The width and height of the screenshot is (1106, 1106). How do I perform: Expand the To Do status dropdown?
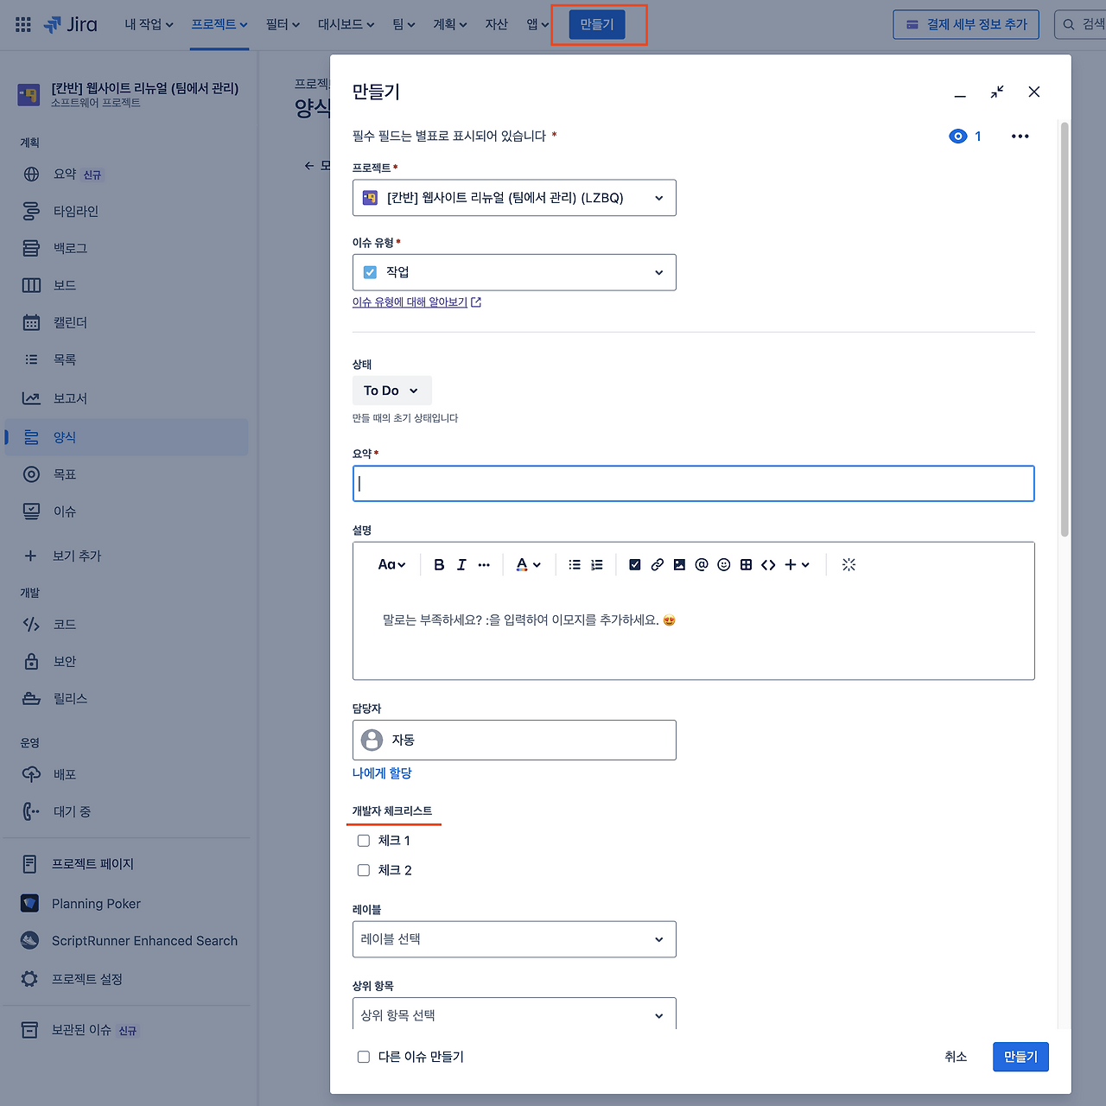(x=392, y=391)
